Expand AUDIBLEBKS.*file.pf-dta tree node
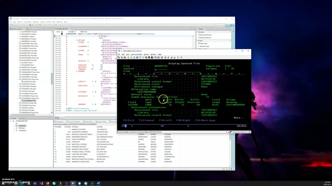 (18, 46)
